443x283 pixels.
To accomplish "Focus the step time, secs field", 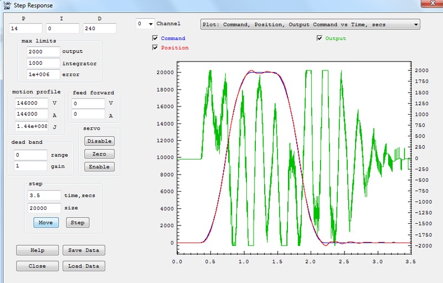I will click(44, 195).
